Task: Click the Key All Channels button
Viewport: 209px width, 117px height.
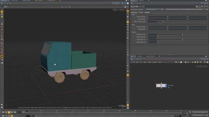Action: point(200,115)
